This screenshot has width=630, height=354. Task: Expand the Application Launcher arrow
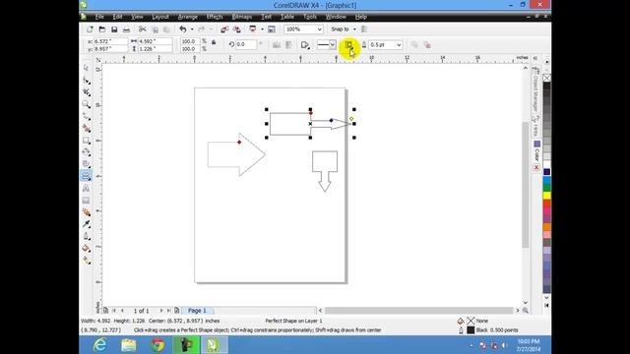[262, 29]
